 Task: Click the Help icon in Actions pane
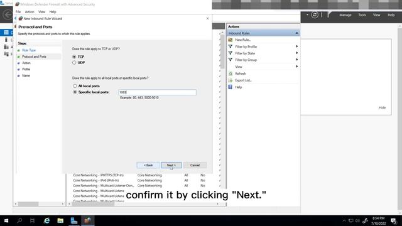point(231,87)
